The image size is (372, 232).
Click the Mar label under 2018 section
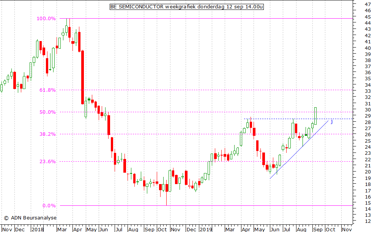(x=62, y=230)
